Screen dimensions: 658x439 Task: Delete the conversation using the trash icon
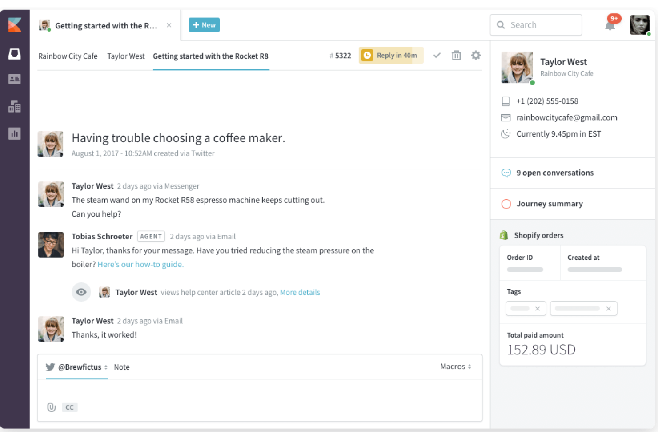click(x=456, y=55)
